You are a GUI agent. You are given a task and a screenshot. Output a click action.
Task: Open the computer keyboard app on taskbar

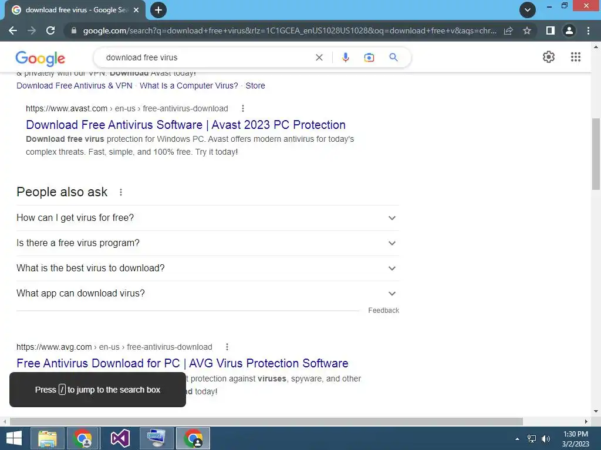156,438
